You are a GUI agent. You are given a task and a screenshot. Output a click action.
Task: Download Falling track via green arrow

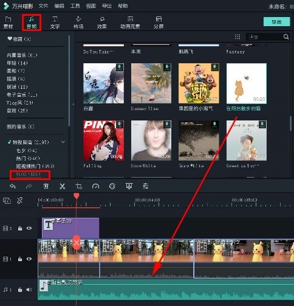120,124
